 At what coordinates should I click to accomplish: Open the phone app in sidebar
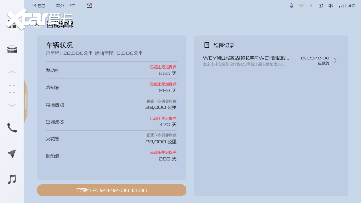click(x=12, y=128)
